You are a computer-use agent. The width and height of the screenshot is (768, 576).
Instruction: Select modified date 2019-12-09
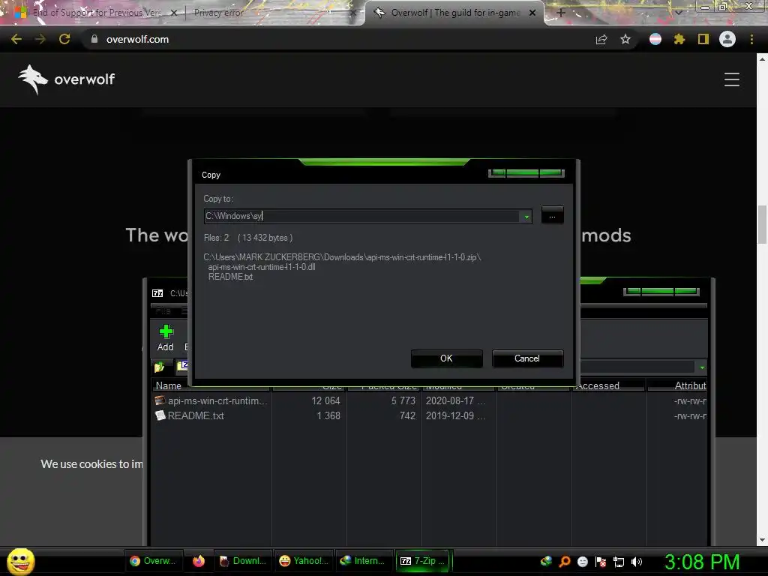point(455,415)
